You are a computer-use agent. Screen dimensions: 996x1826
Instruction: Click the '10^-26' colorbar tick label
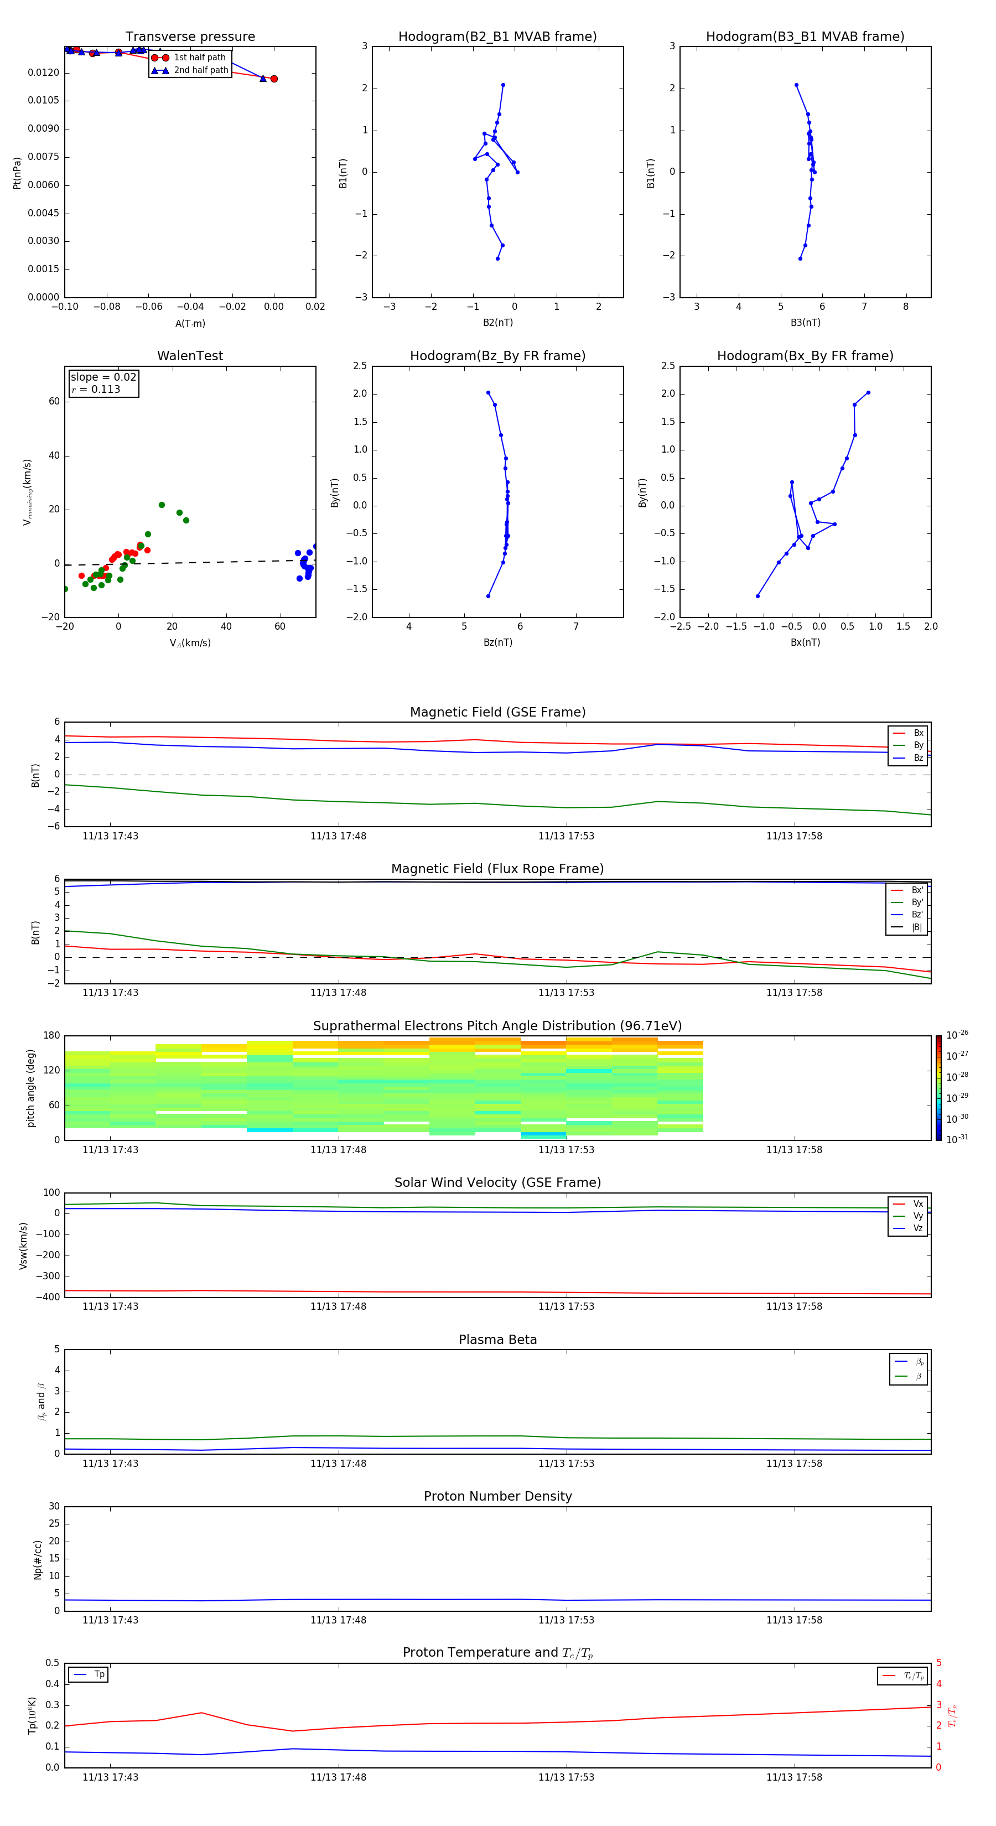click(x=957, y=1035)
